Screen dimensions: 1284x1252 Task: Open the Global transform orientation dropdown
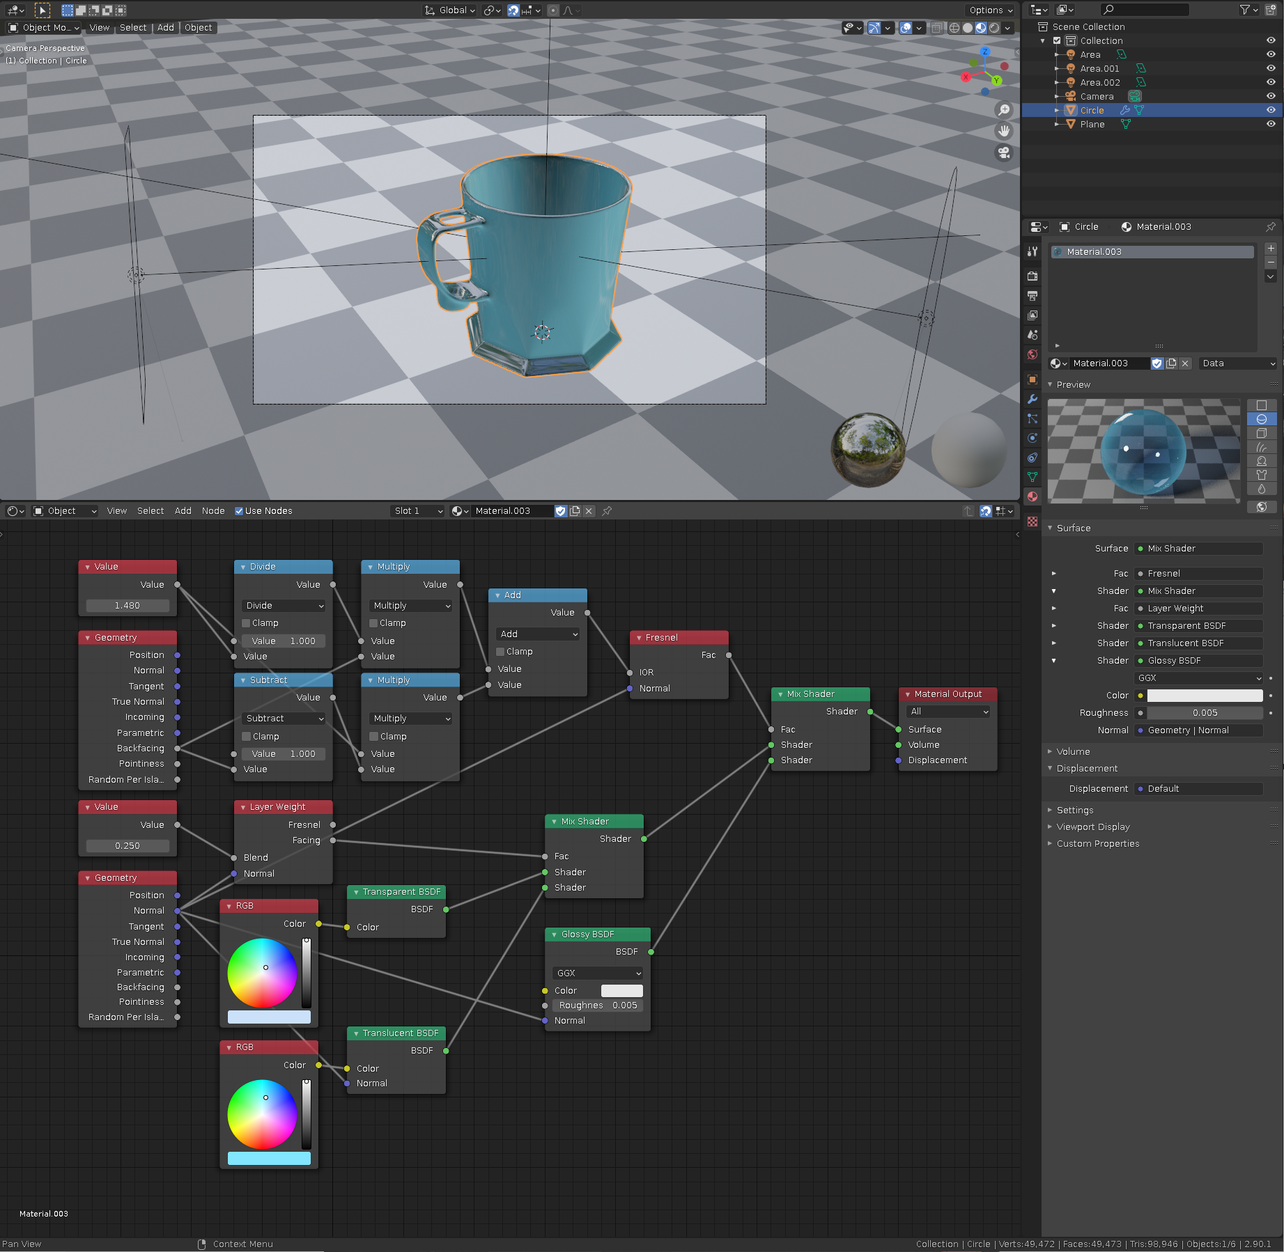[450, 10]
